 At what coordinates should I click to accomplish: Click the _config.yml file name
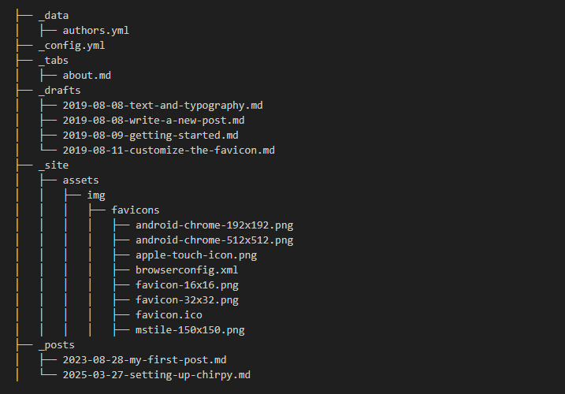71,46
